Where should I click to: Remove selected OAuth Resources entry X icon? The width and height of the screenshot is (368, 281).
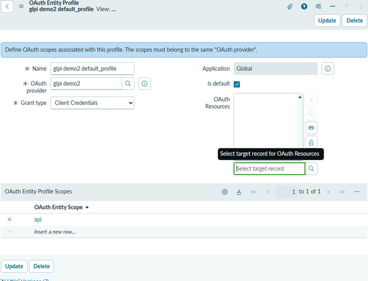pos(311,100)
